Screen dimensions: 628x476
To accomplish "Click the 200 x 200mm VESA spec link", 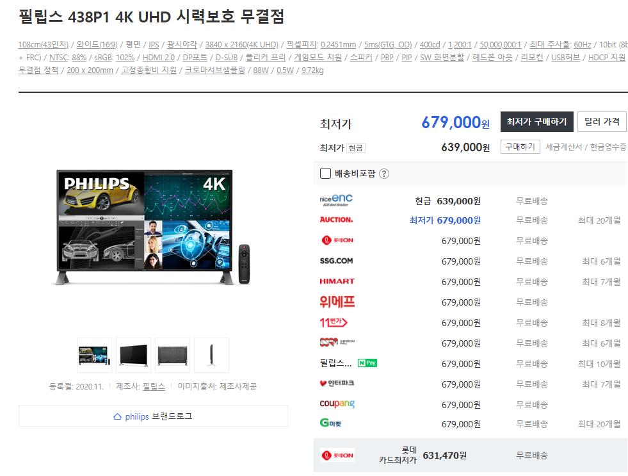I will pyautogui.click(x=90, y=70).
